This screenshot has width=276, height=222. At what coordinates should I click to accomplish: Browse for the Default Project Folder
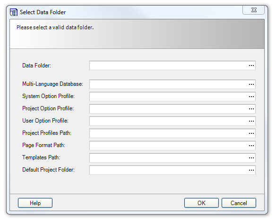tap(251, 170)
